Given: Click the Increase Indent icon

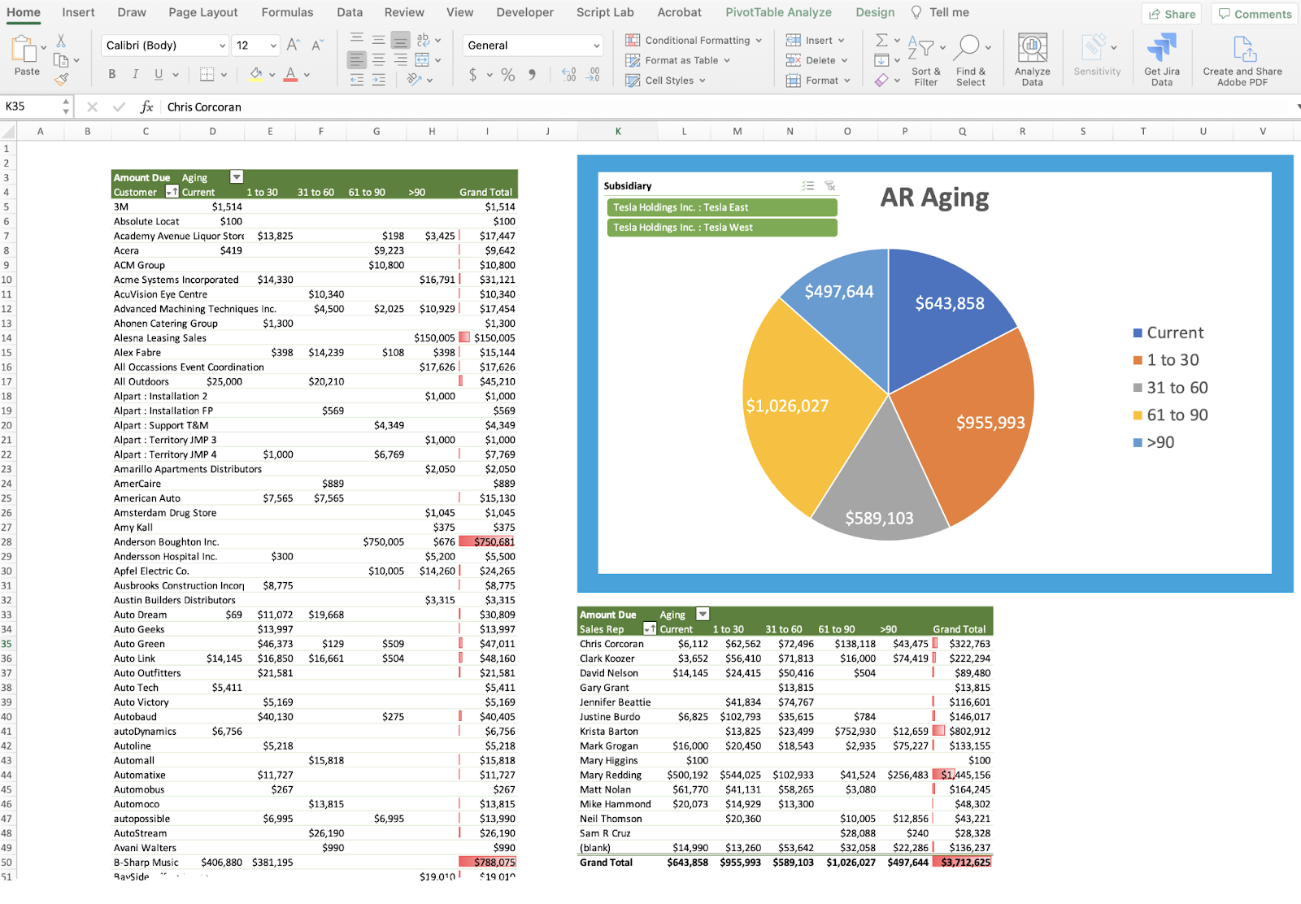Looking at the screenshot, I should 378,80.
